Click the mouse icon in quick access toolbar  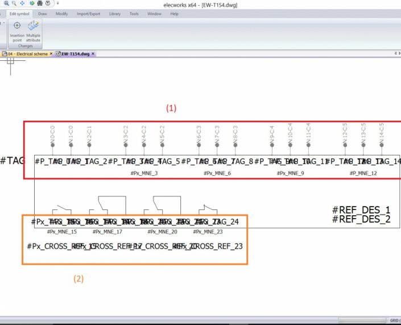tap(48, 3)
